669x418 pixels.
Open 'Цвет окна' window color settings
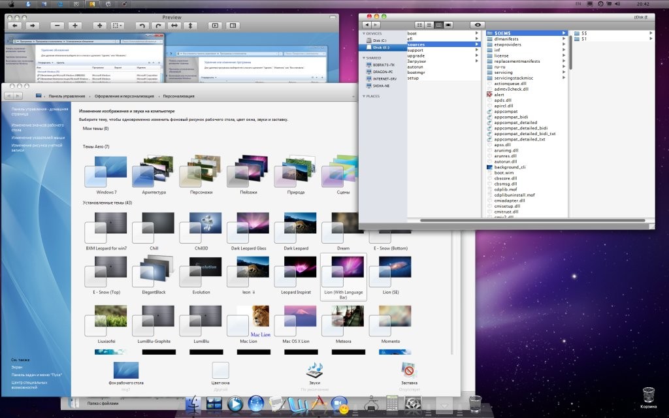(x=220, y=374)
